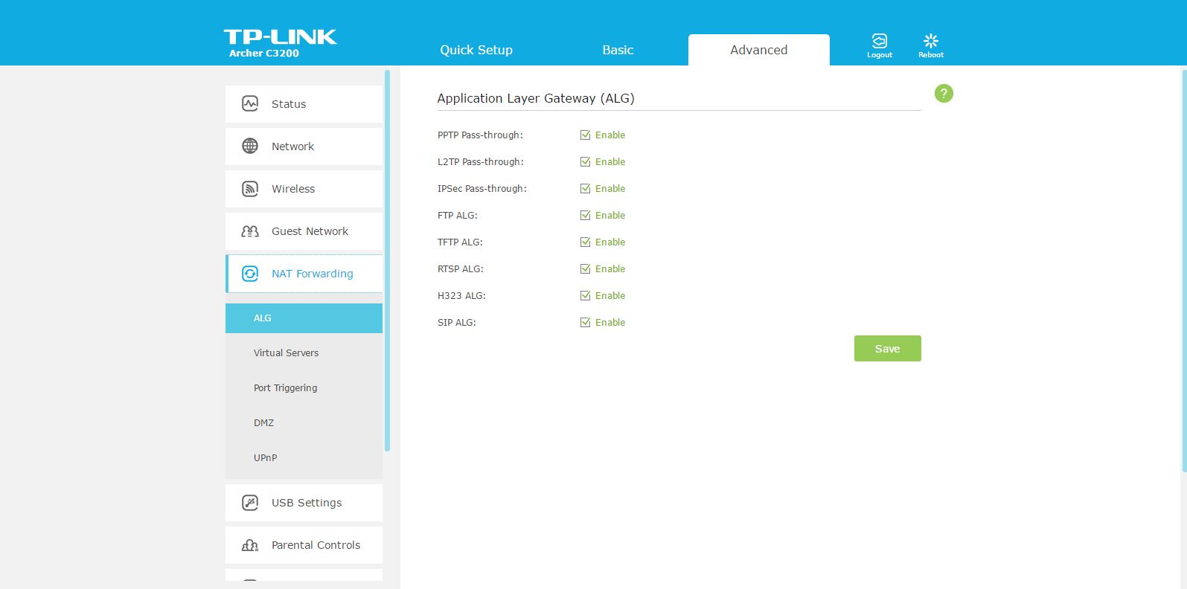
Task: Switch to the Quick Setup tab
Action: point(476,50)
